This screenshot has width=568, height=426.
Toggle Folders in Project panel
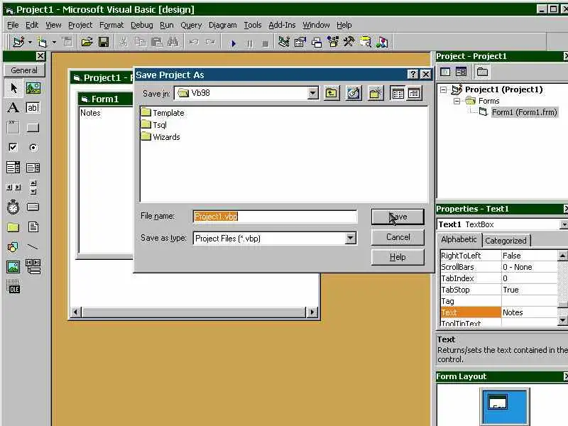[482, 72]
